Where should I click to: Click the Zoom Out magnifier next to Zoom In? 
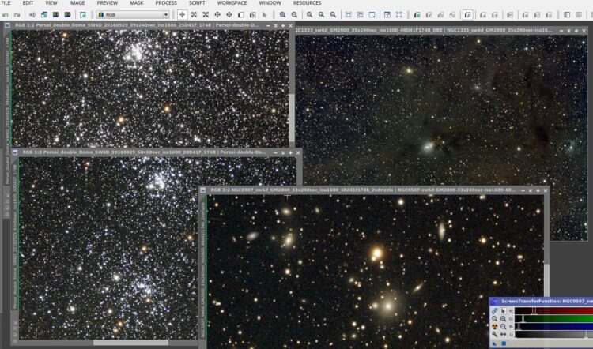(x=294, y=15)
